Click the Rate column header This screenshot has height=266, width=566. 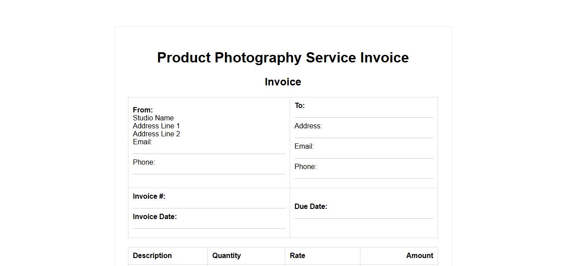click(x=297, y=255)
